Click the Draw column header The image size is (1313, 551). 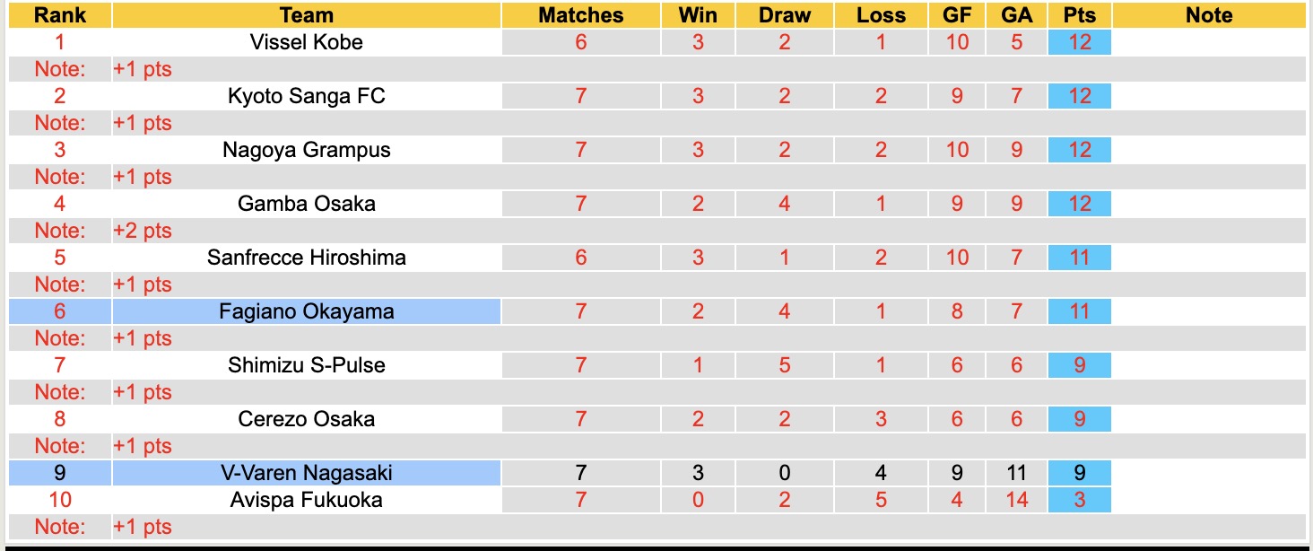(784, 15)
